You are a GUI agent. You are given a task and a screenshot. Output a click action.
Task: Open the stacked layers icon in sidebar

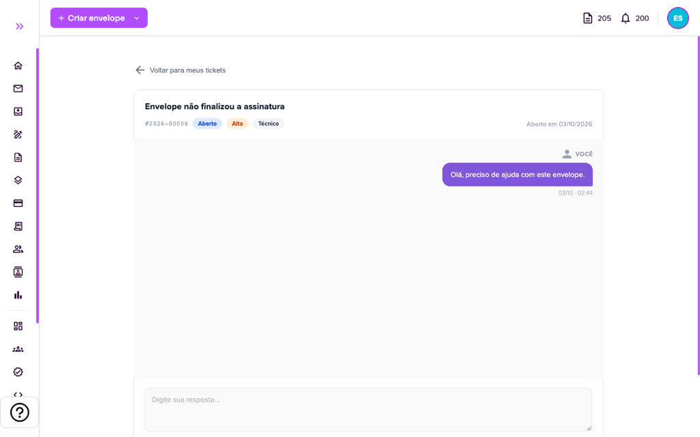click(18, 180)
